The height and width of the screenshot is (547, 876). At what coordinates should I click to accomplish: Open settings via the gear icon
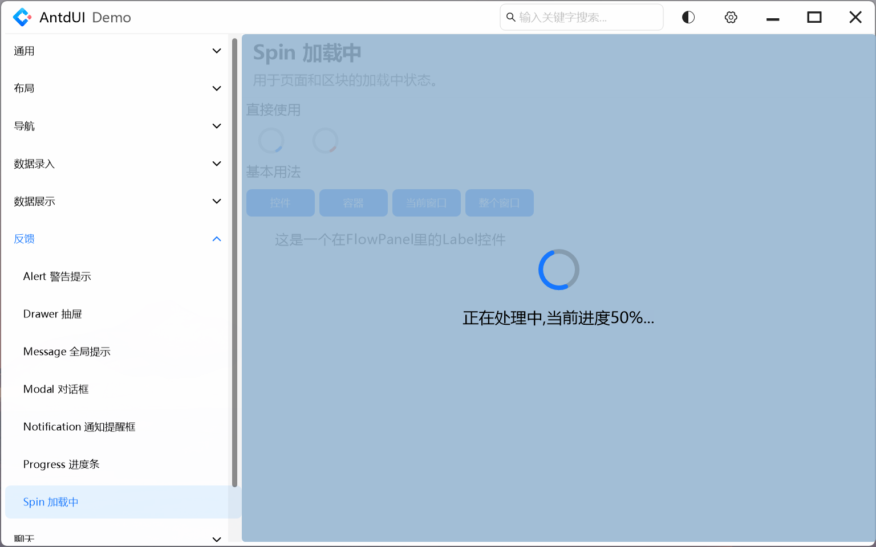click(731, 17)
